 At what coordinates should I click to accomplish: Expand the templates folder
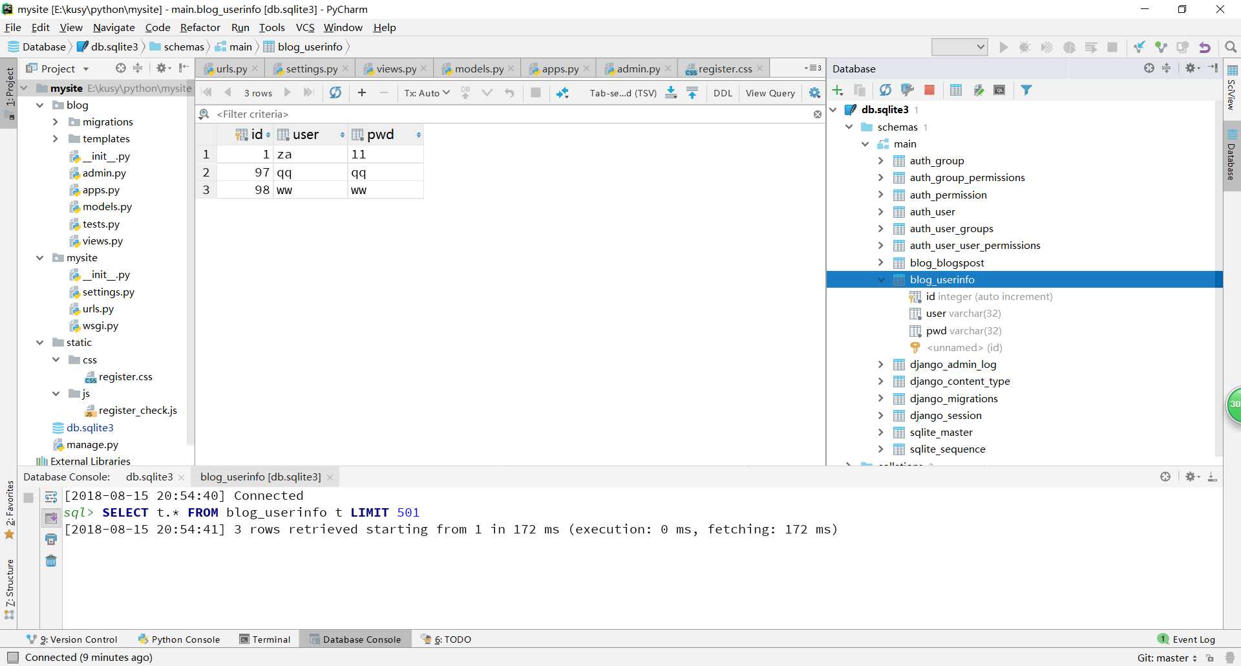coord(56,138)
